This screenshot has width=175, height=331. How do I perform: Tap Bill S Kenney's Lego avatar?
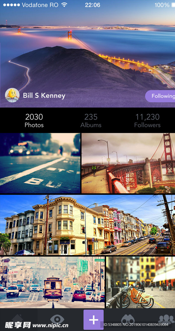12,95
